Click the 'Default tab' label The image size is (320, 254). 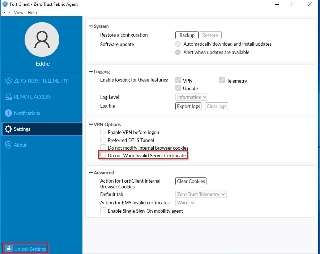[x=112, y=194]
